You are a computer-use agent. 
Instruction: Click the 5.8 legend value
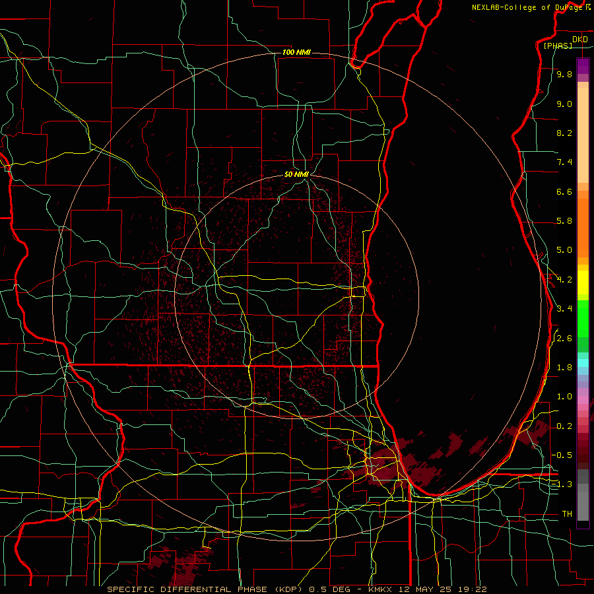(564, 221)
